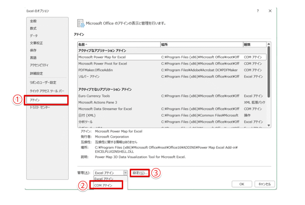Open アクセシビリティ settings

(39, 65)
